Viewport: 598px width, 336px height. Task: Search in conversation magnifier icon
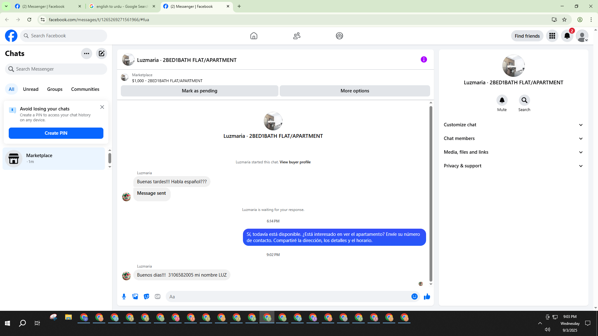pyautogui.click(x=524, y=100)
